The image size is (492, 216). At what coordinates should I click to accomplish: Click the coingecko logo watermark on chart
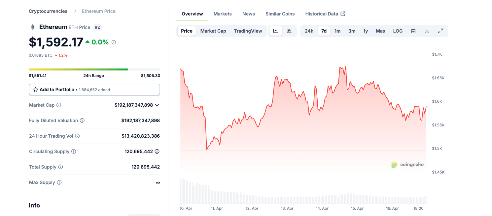point(407,164)
